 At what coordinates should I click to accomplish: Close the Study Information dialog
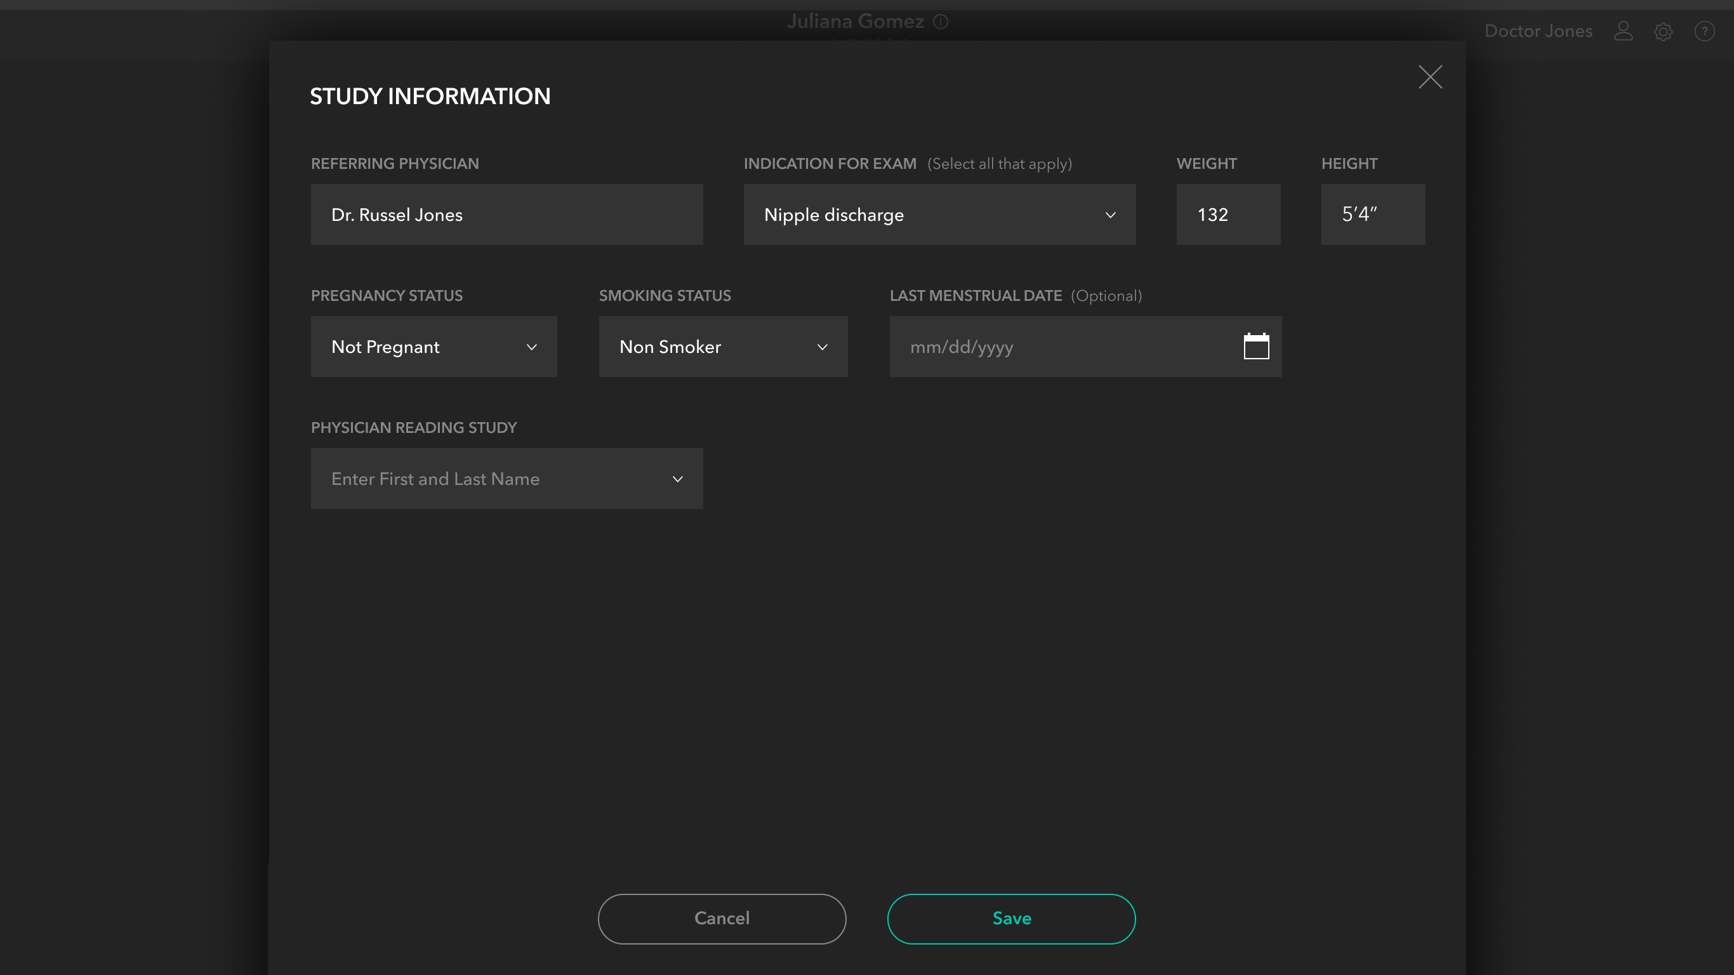(x=1430, y=77)
